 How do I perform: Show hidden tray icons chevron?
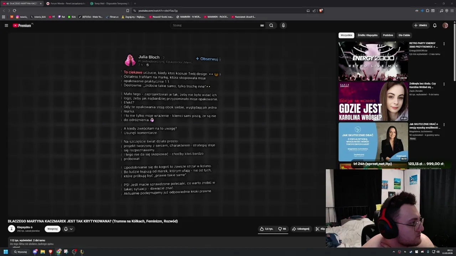coord(394,252)
